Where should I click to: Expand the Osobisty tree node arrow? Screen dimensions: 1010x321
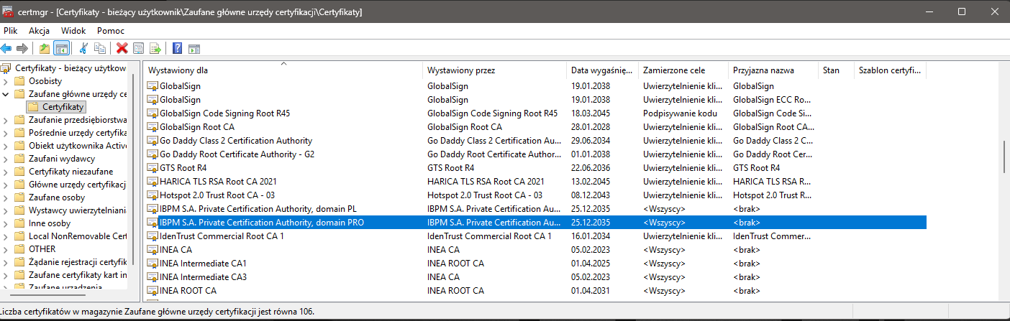pos(6,81)
